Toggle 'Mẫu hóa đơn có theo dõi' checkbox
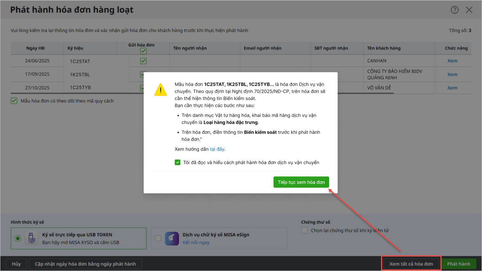 coord(14,101)
